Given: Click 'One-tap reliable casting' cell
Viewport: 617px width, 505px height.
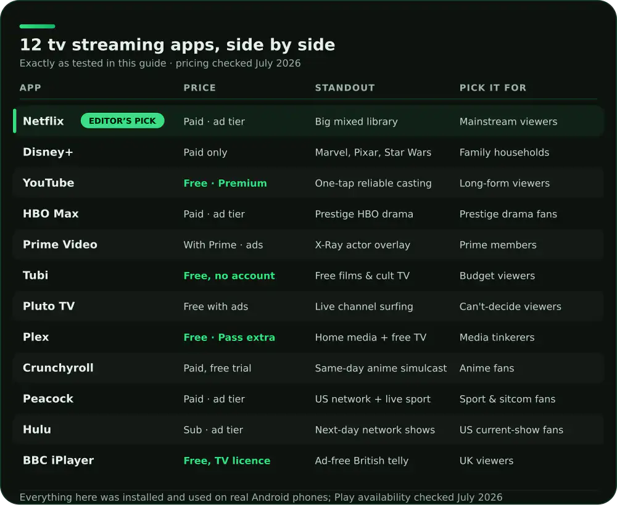Looking at the screenshot, I should (373, 183).
